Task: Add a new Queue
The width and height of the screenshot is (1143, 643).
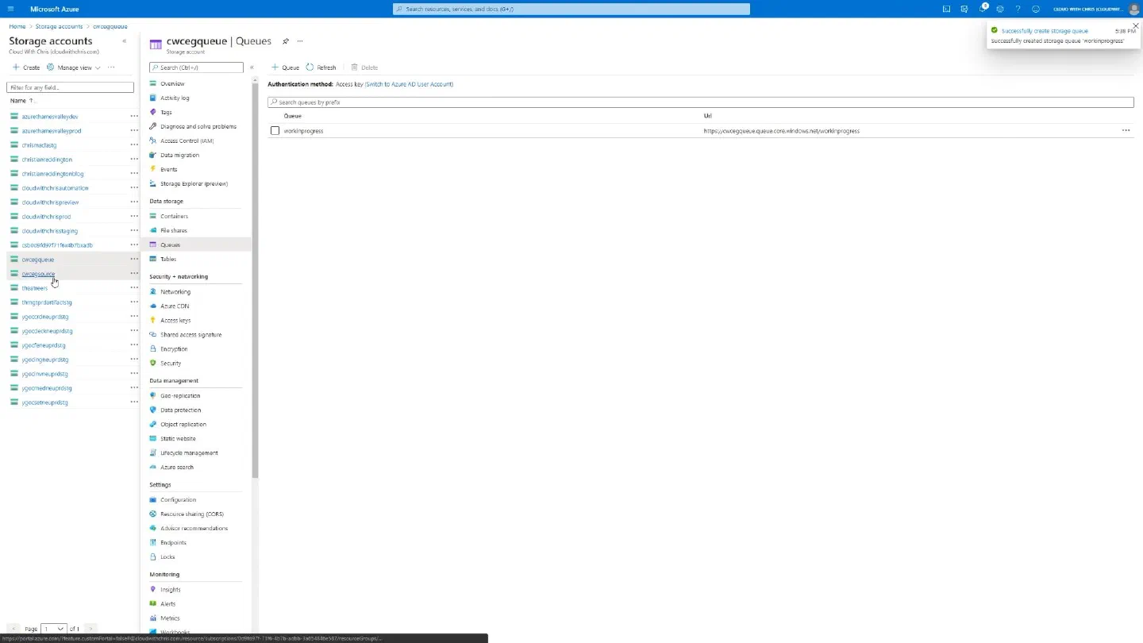Action: [x=285, y=67]
